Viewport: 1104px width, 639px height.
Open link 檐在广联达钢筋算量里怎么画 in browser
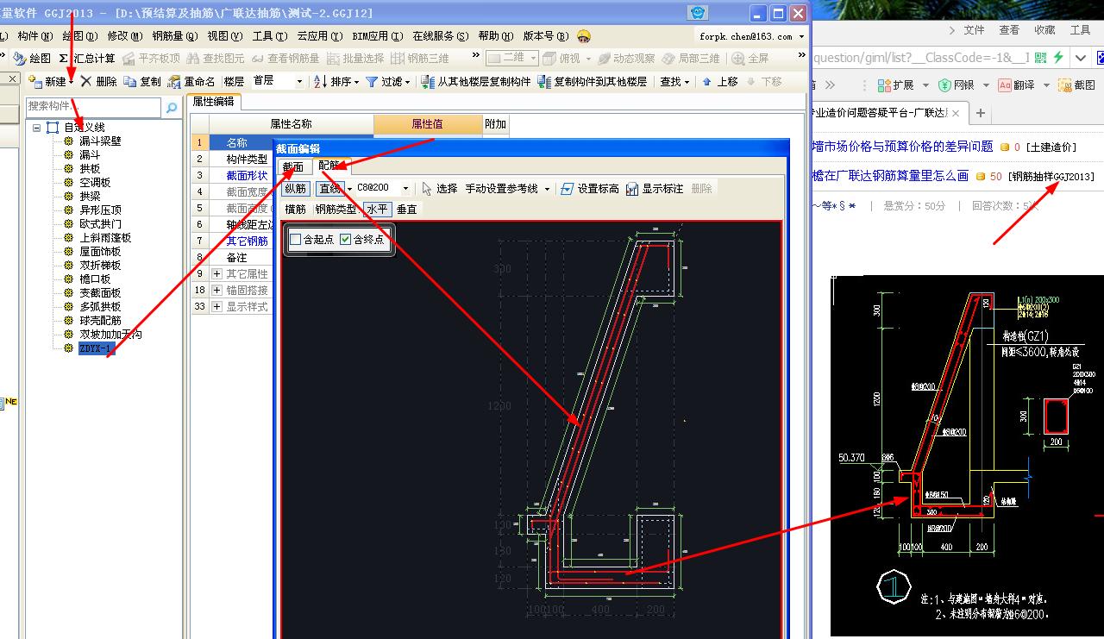point(890,175)
